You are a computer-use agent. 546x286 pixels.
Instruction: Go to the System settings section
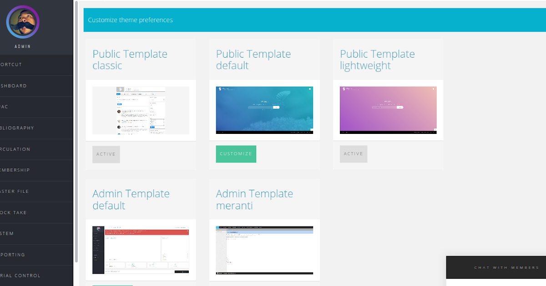[18, 233]
